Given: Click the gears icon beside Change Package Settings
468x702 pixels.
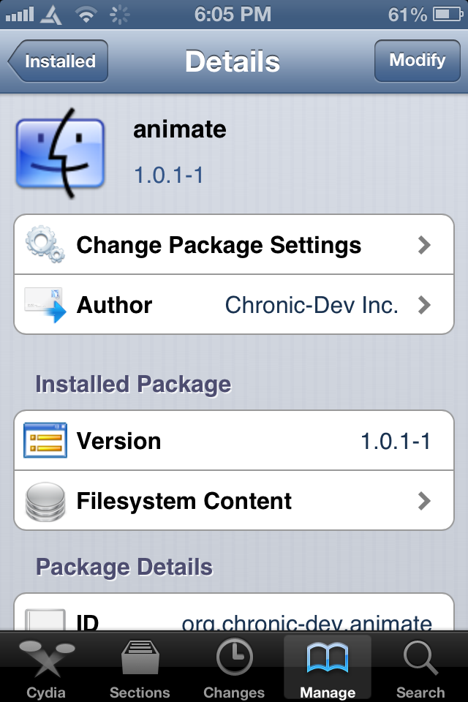Looking at the screenshot, I should 45,245.
